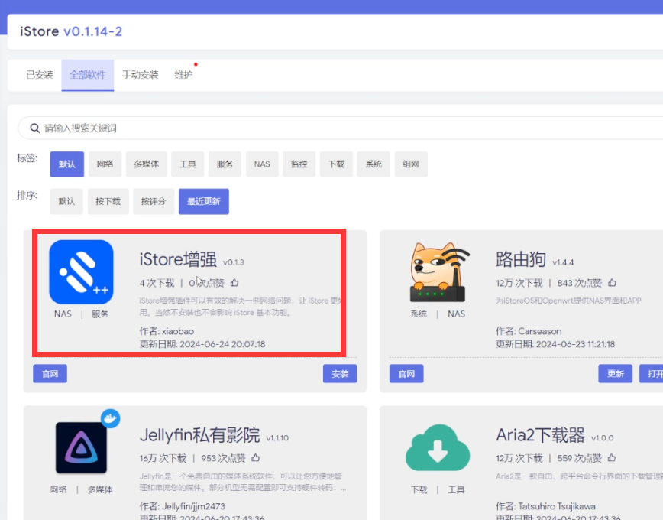Click 更新日期 2024-06-23 11:21:18 text
This screenshot has width=663, height=520.
(x=555, y=344)
